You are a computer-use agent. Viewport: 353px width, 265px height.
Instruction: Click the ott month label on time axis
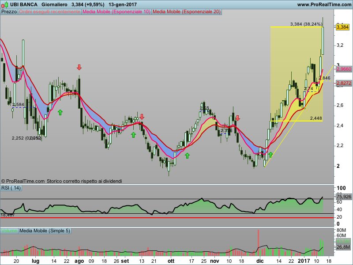pos(171,261)
